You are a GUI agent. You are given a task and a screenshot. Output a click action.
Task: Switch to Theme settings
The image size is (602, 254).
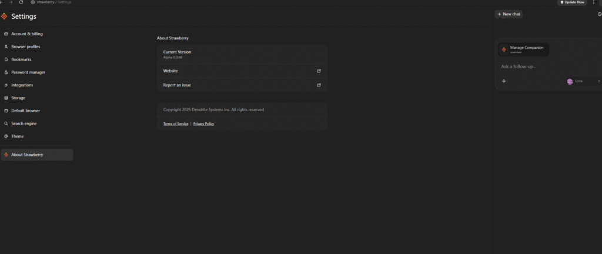pos(18,136)
